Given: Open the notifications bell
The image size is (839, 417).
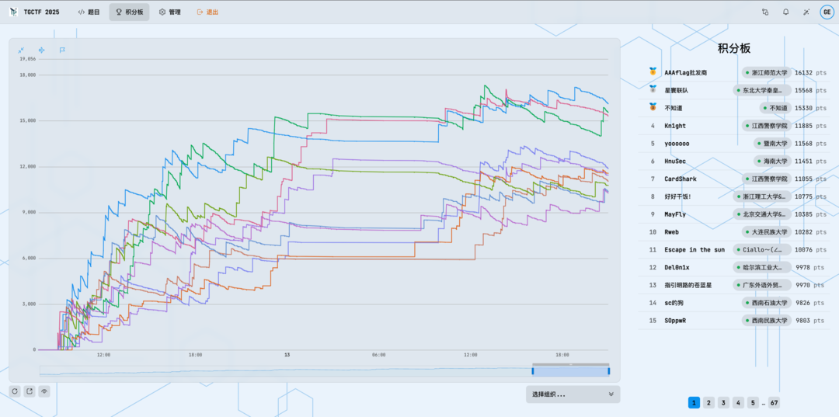Looking at the screenshot, I should 785,12.
